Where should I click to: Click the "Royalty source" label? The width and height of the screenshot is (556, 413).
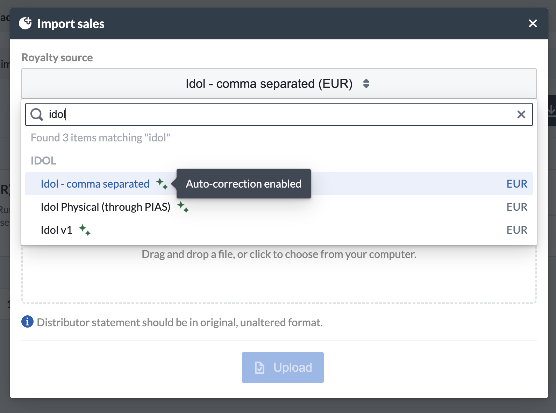[x=57, y=57]
